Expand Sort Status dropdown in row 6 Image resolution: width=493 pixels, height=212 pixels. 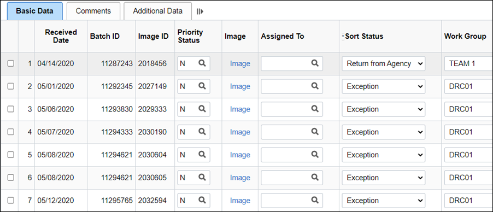coord(383,178)
